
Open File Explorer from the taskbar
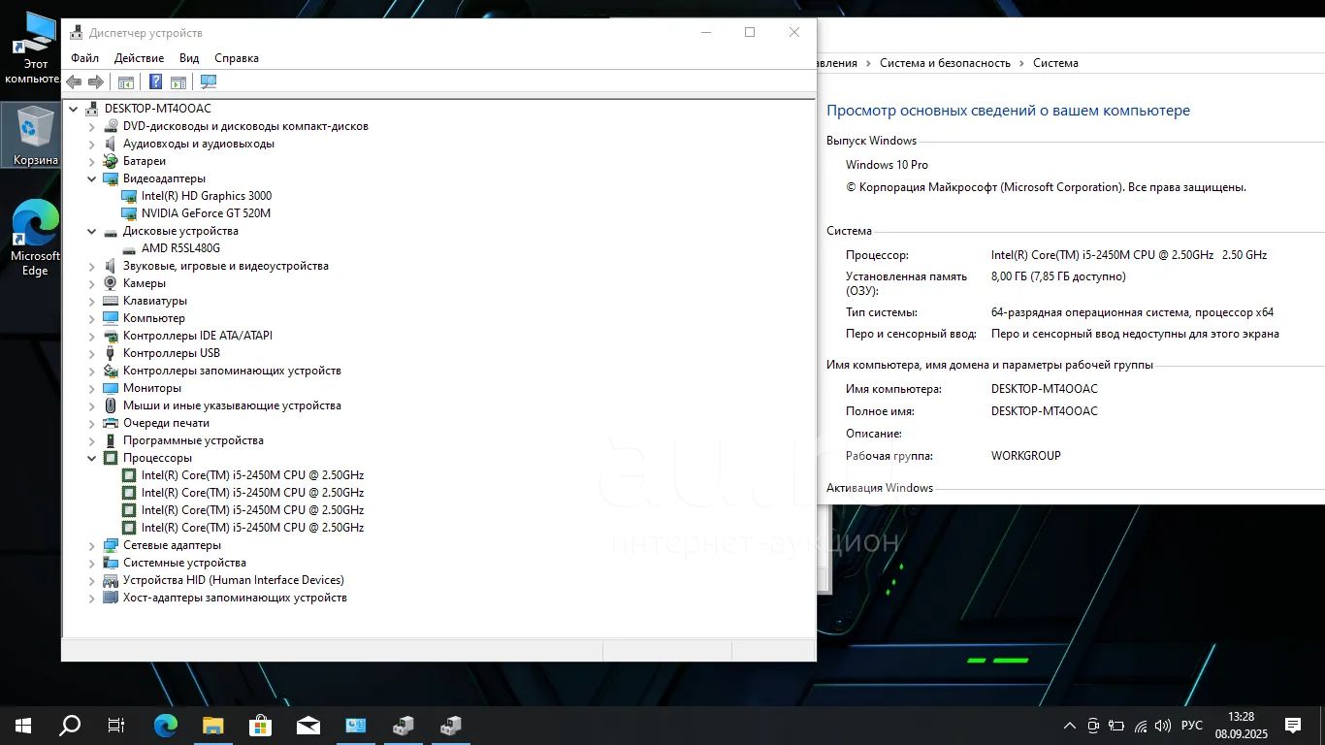point(212,725)
